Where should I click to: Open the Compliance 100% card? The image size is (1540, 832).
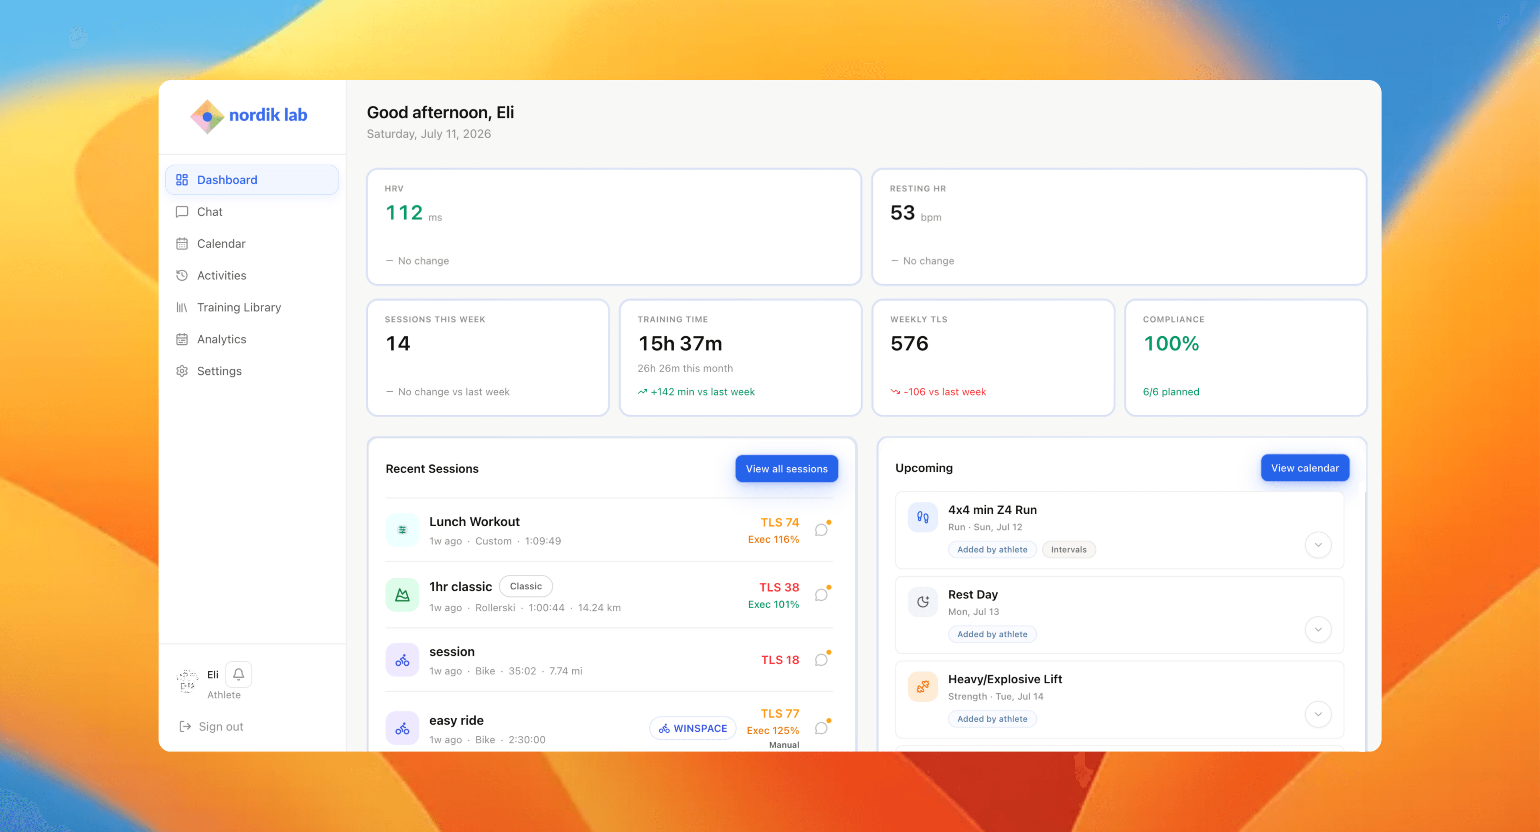click(1246, 357)
